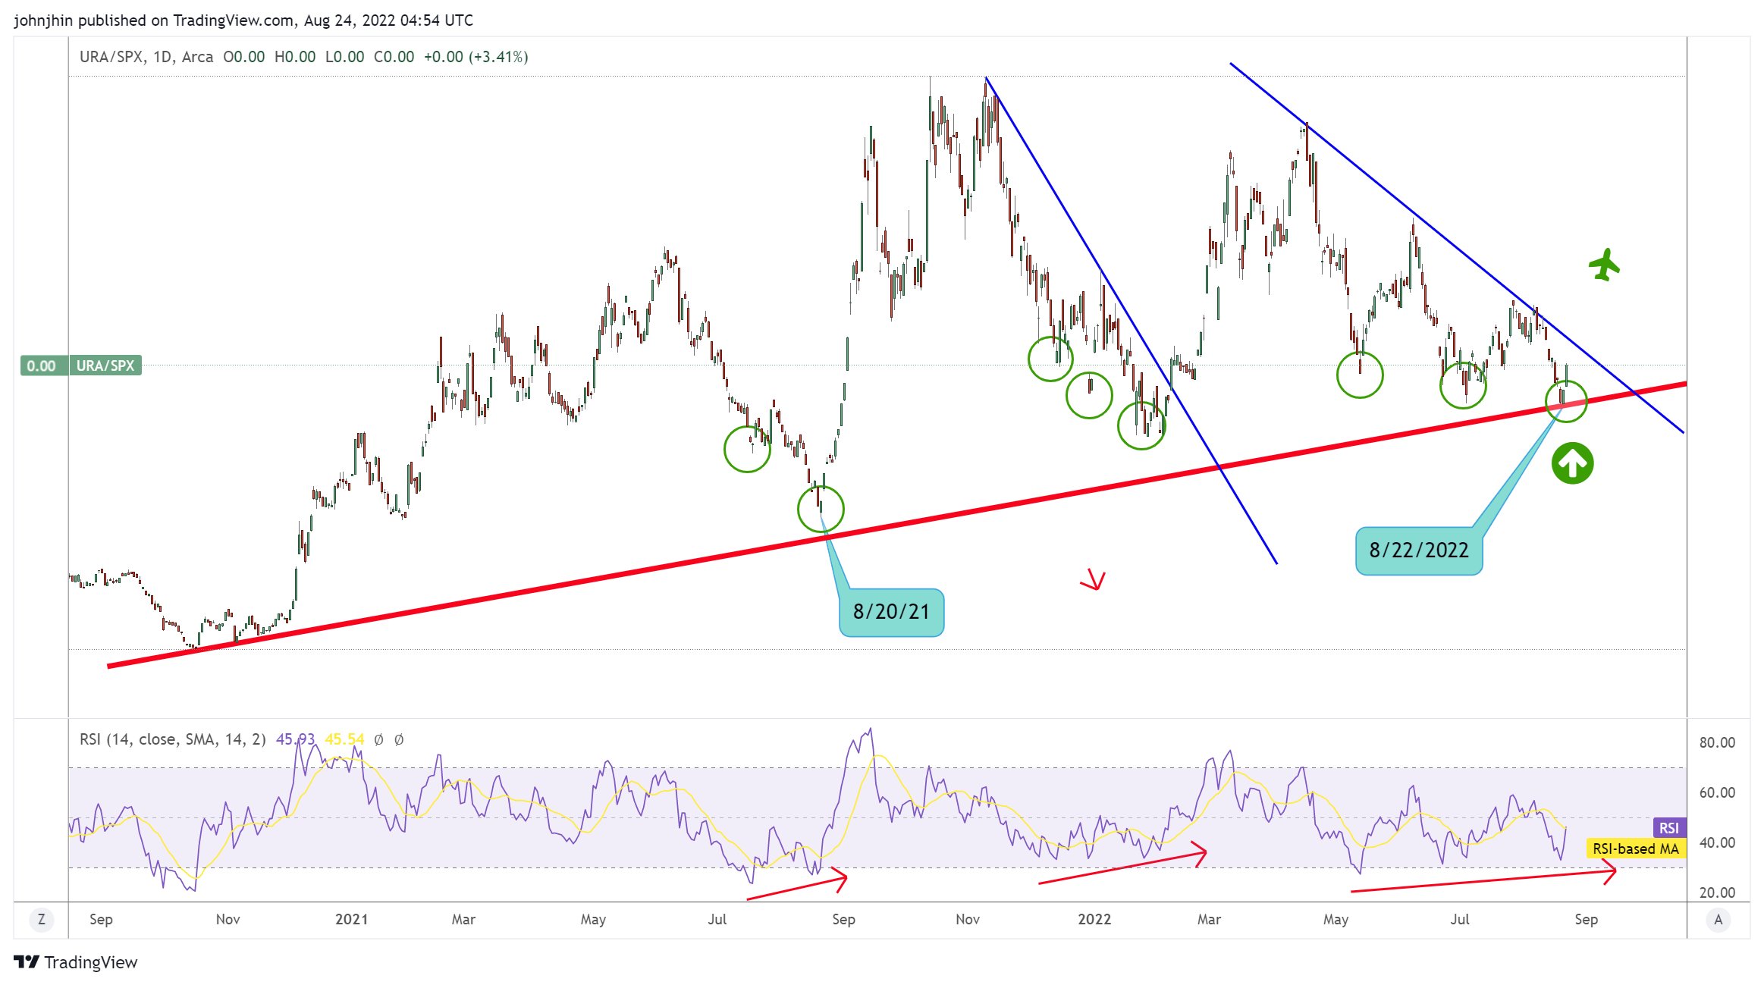Open the URA/SPX symbol legend title
Viewport: 1764px width, 985px height.
(146, 57)
